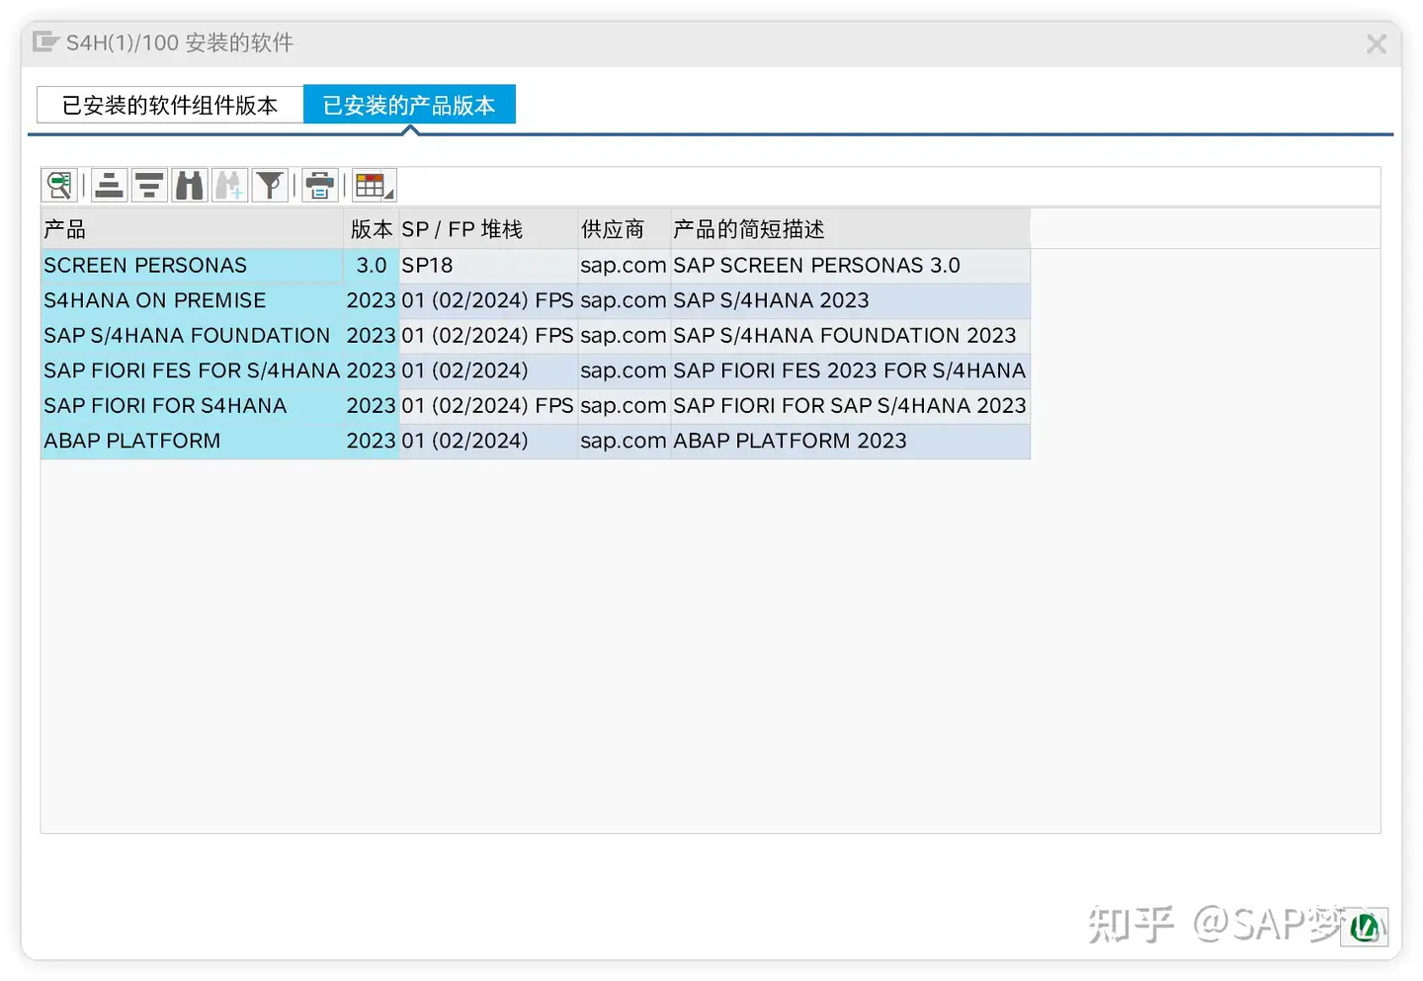The image size is (1423, 981).
Task: Print the list with printer icon
Action: [x=320, y=186]
